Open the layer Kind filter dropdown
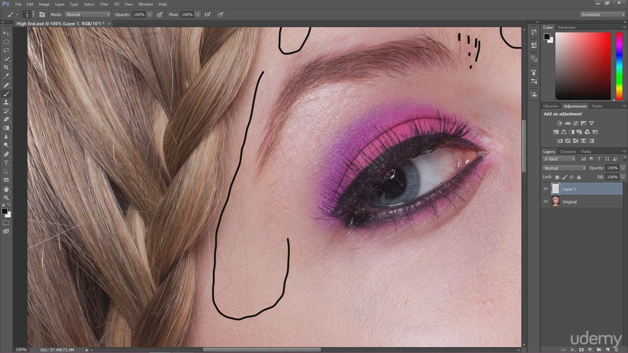This screenshot has width=628, height=353. 559,159
